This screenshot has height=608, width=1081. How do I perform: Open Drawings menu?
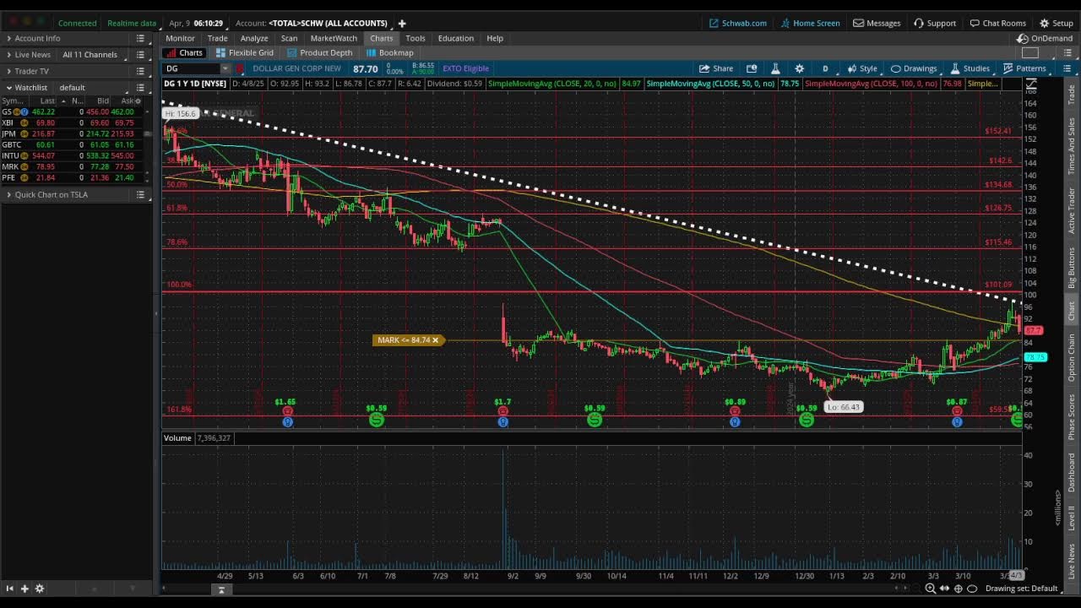tap(914, 68)
